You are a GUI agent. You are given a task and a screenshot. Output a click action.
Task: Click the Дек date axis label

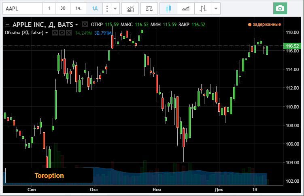coord(219,190)
